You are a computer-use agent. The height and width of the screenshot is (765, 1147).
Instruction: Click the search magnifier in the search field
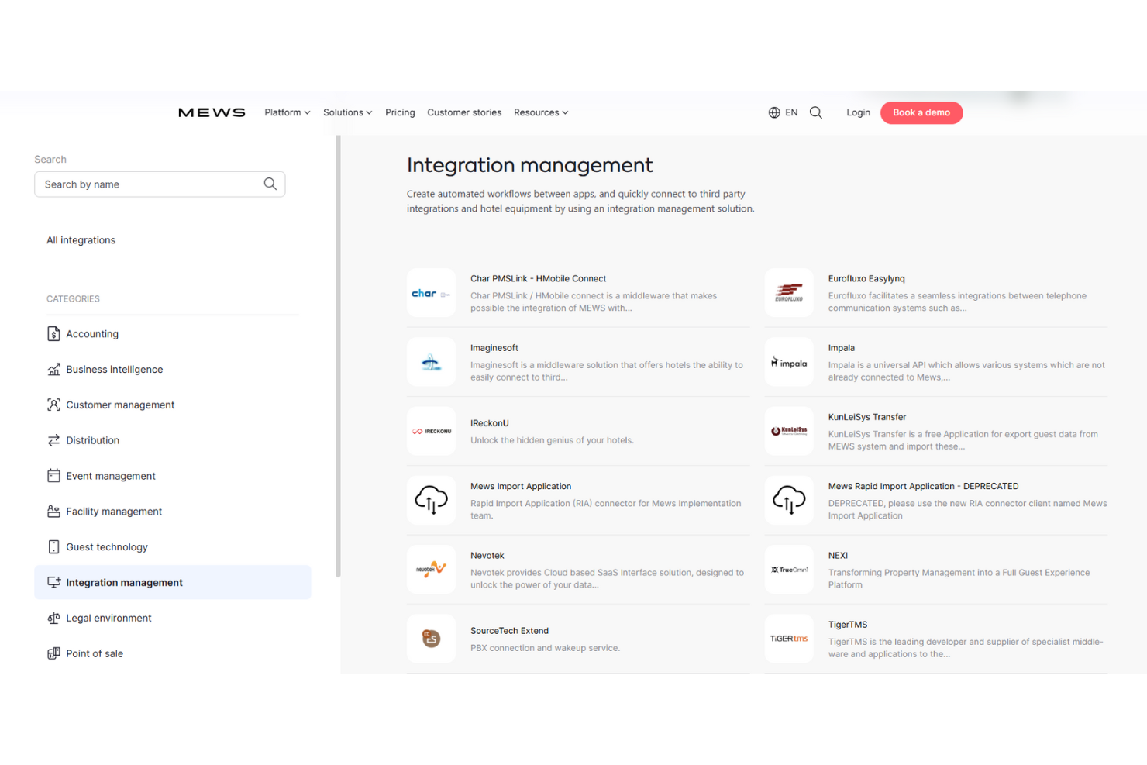270,184
